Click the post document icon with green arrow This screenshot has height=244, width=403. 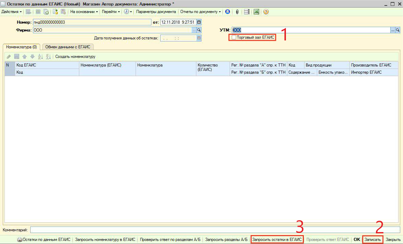pos(55,12)
